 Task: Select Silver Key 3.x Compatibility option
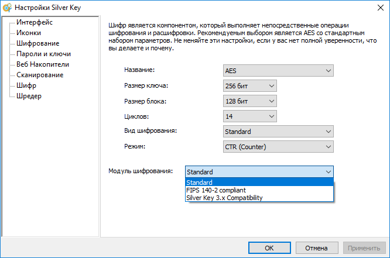[x=224, y=198]
